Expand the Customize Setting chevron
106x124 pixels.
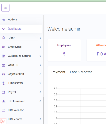[40, 56]
